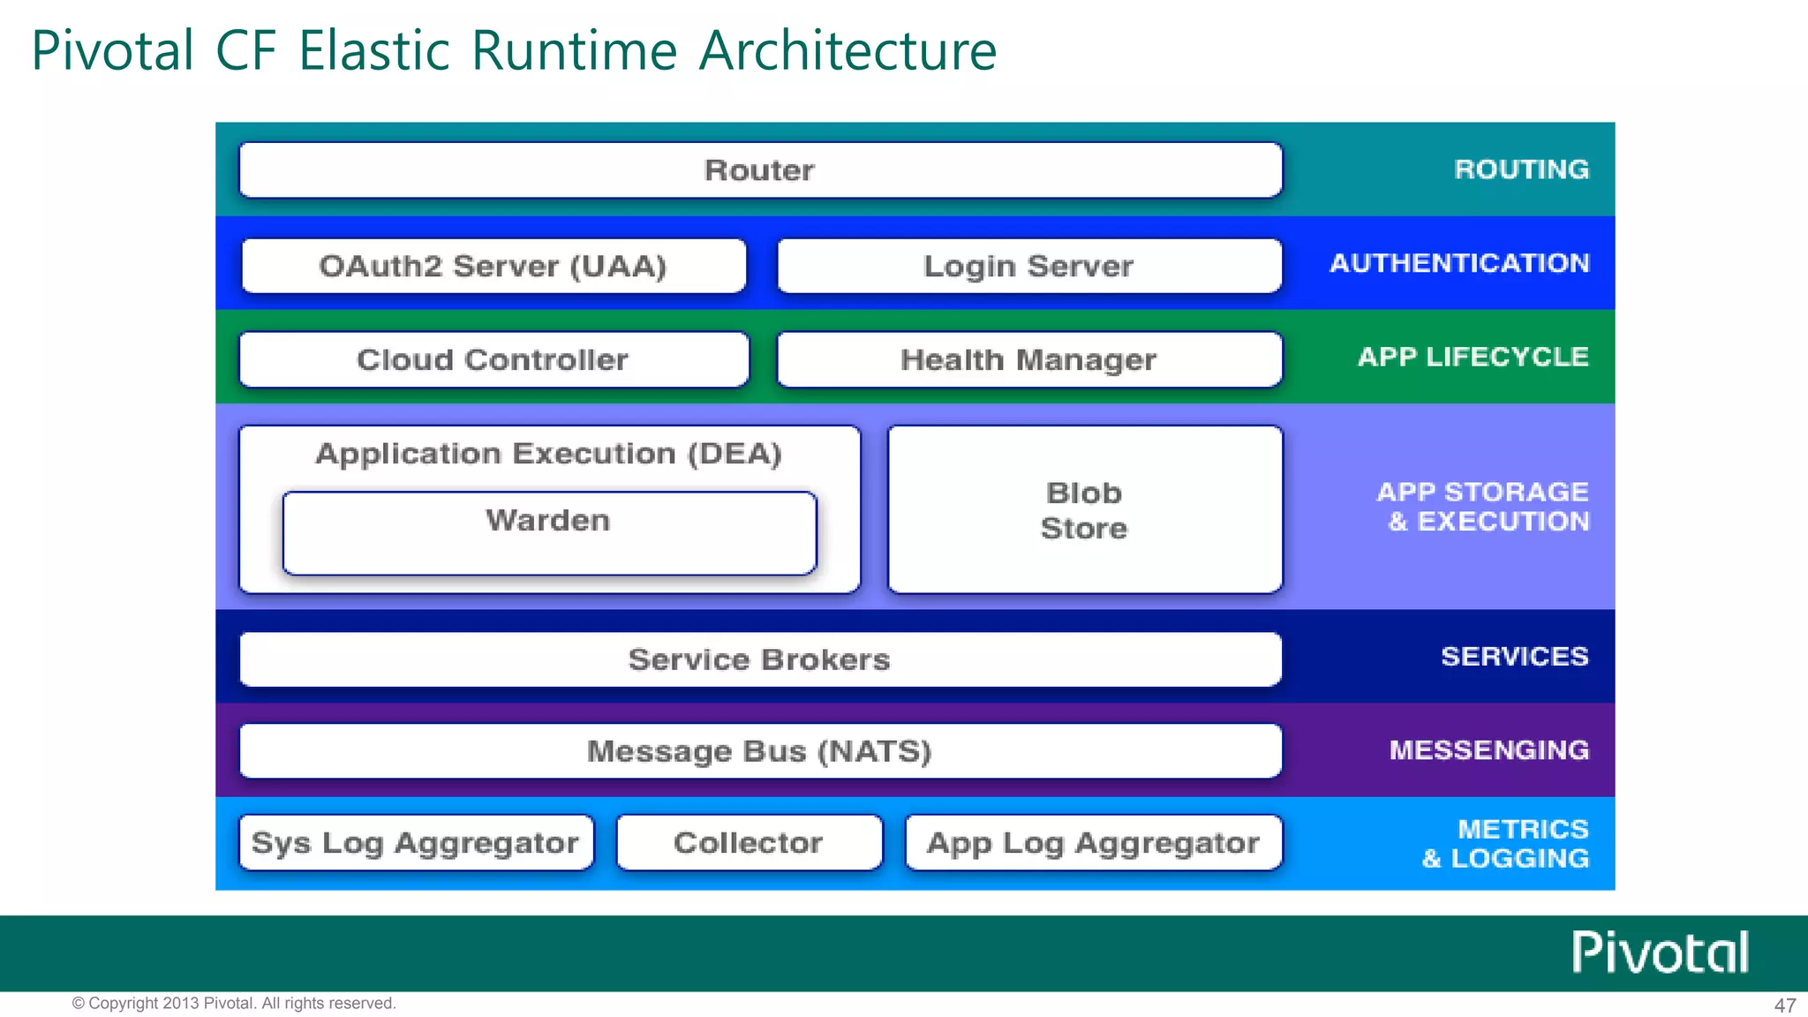
Task: Click the Health Manager box
Action: [x=1028, y=359]
